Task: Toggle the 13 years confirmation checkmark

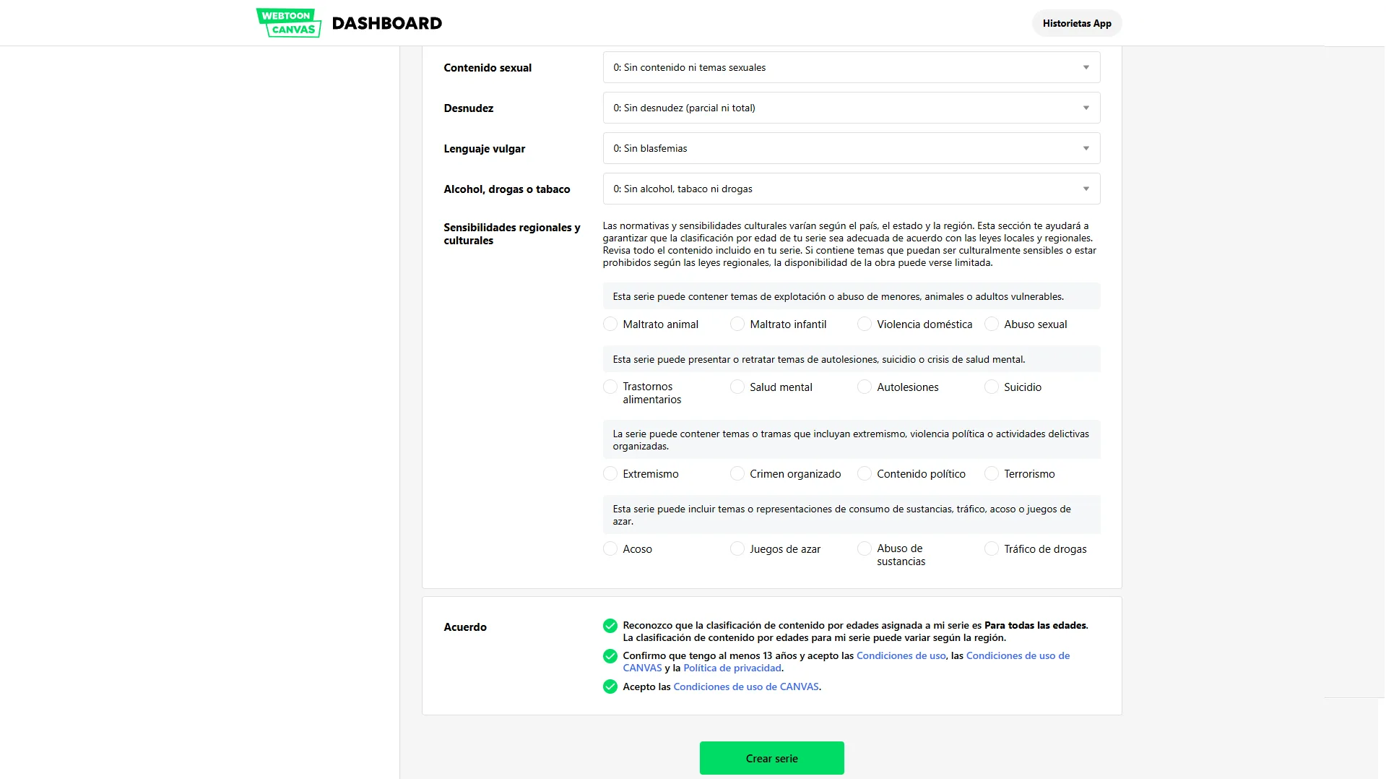Action: 610,656
